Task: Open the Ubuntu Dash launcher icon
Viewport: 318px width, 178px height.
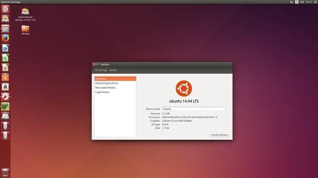Action: click(5, 9)
